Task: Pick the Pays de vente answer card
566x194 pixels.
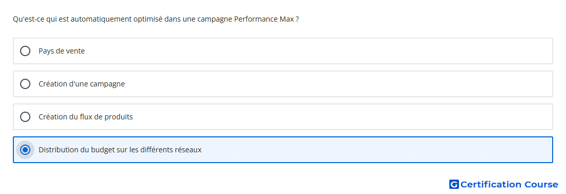Action: [x=283, y=51]
